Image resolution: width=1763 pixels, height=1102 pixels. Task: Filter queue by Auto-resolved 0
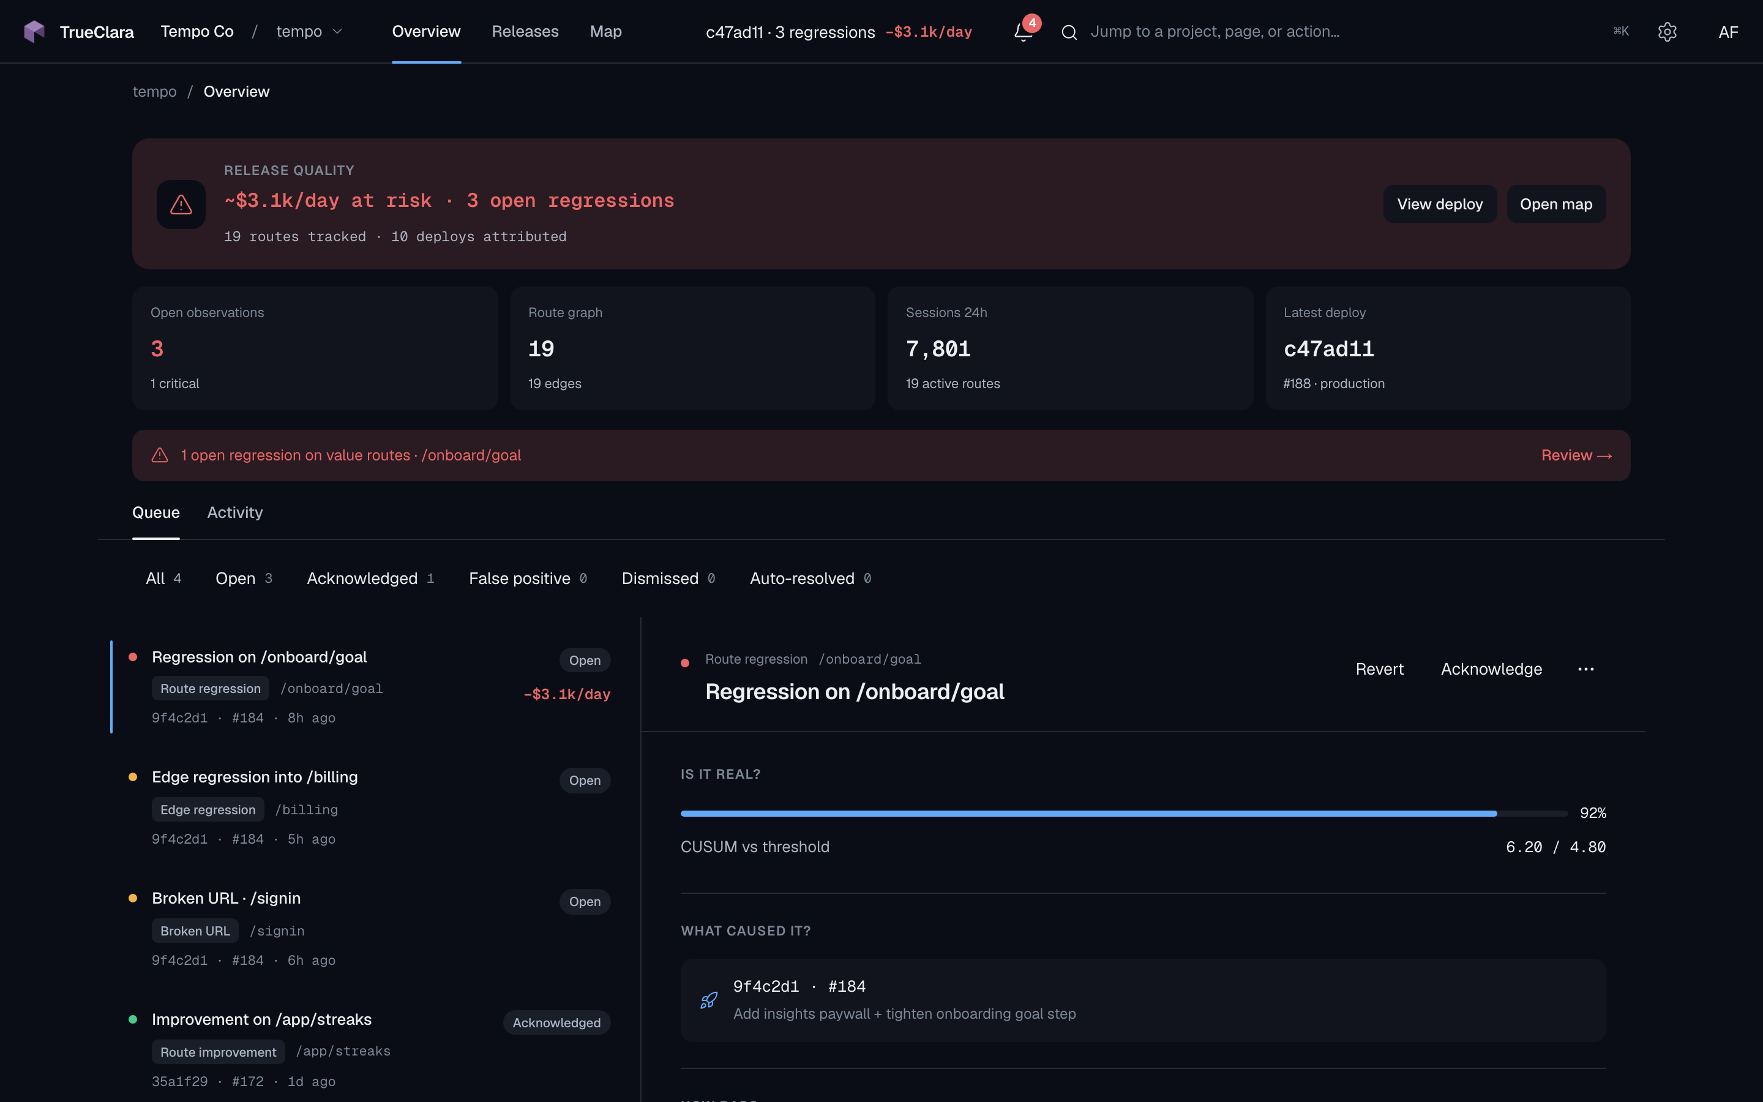810,578
